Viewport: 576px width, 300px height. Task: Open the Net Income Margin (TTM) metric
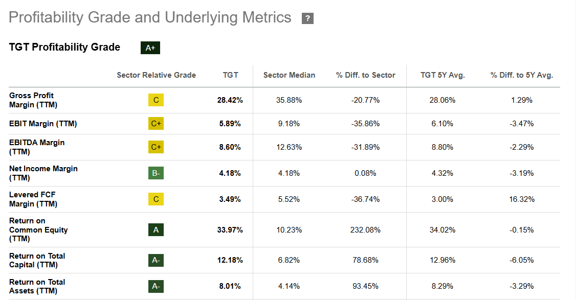coord(43,173)
